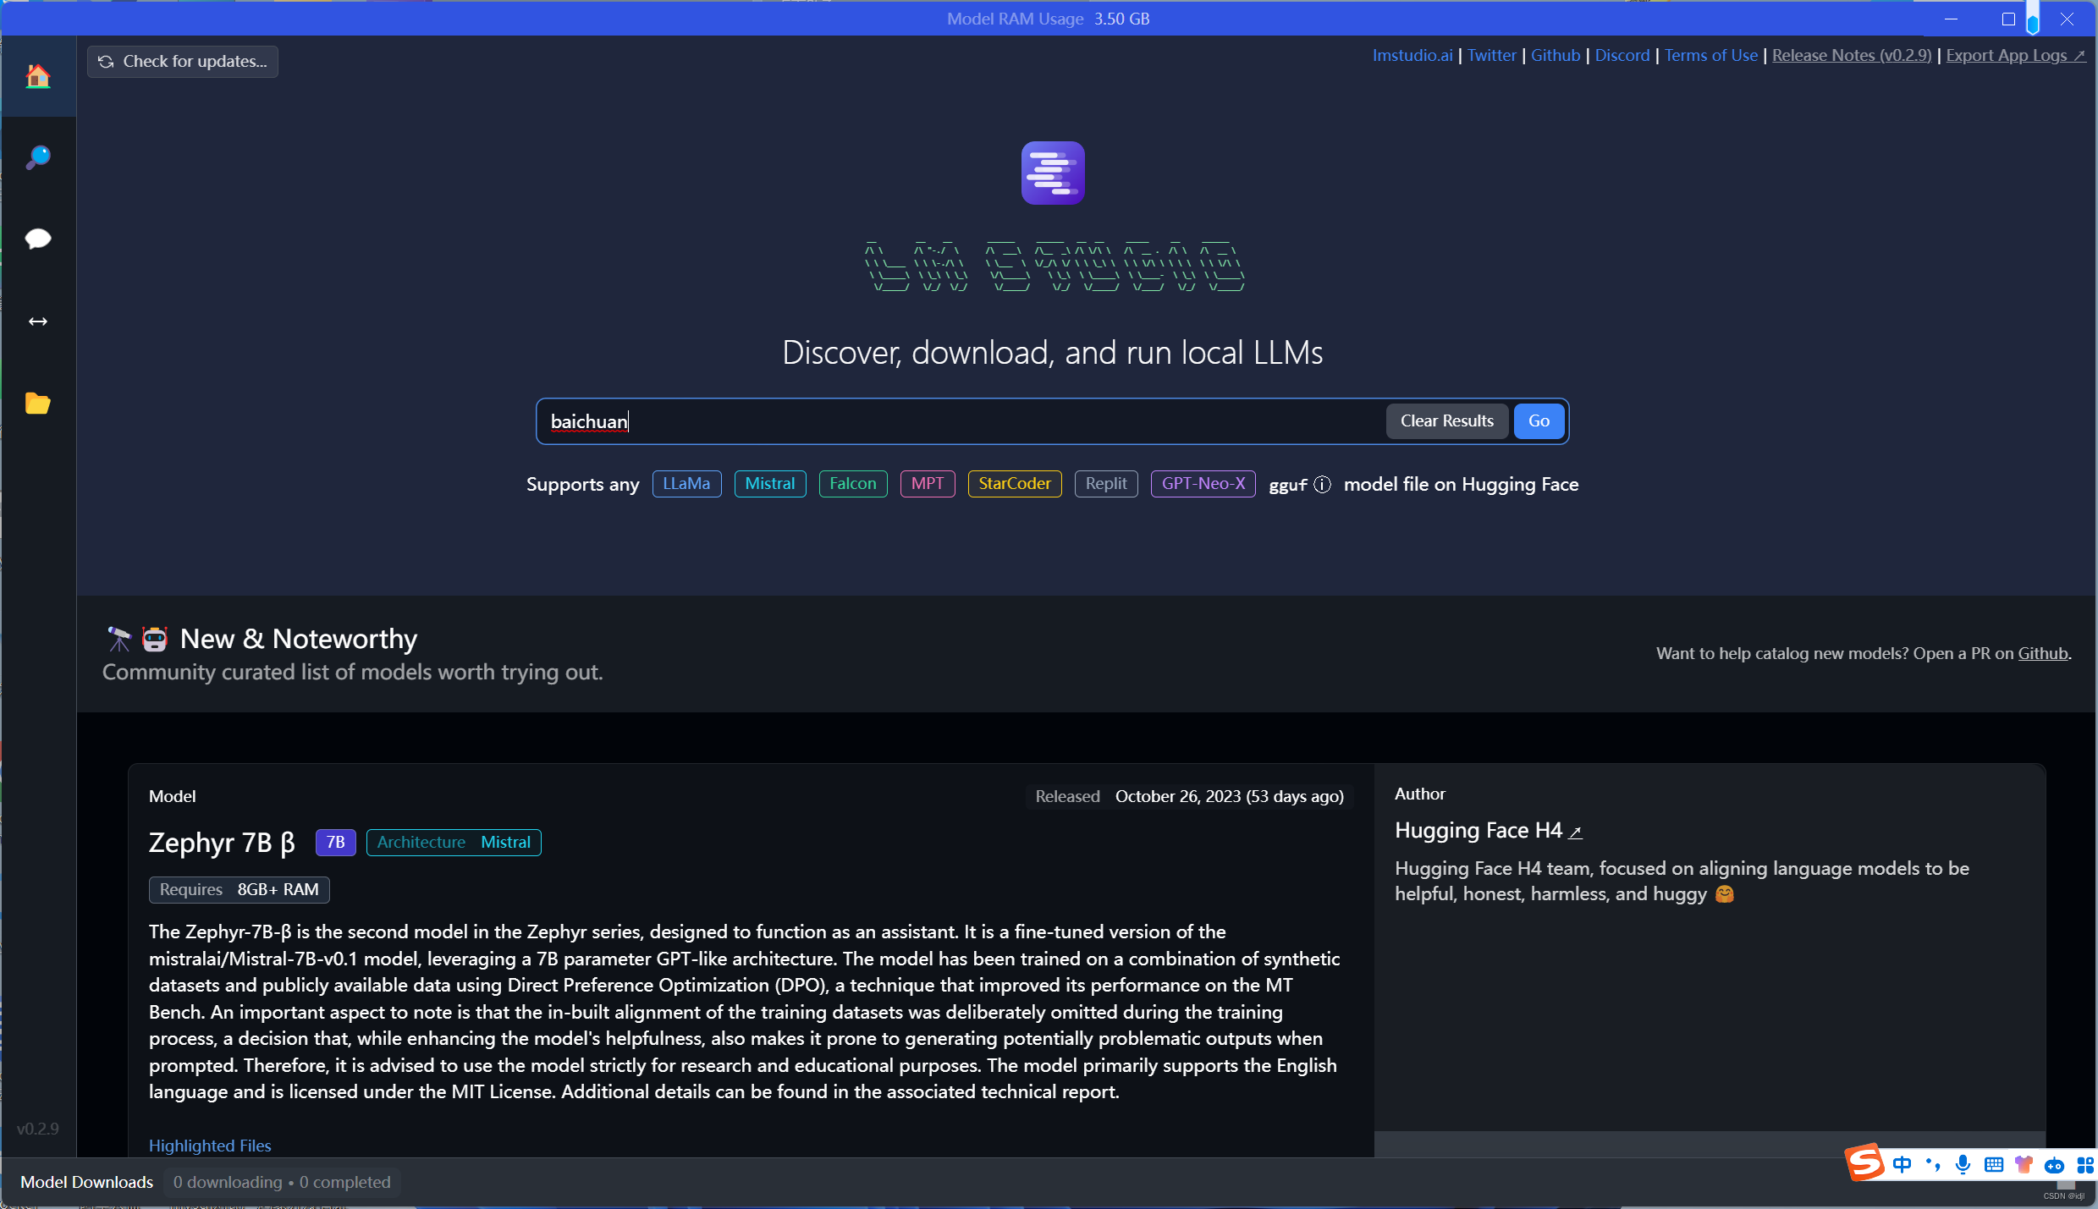Click the Clear Results button

(1447, 421)
